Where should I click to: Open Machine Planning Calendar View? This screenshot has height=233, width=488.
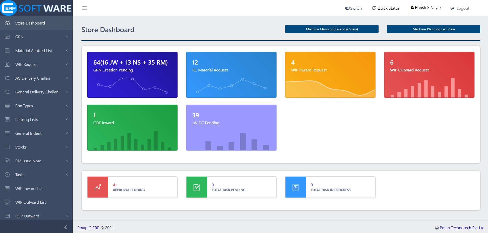click(x=332, y=29)
